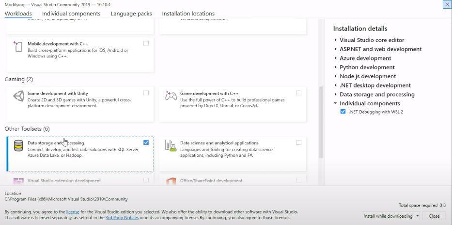Open the 3rd Party Notices link
This screenshot has width=452, height=225.
pos(122,218)
